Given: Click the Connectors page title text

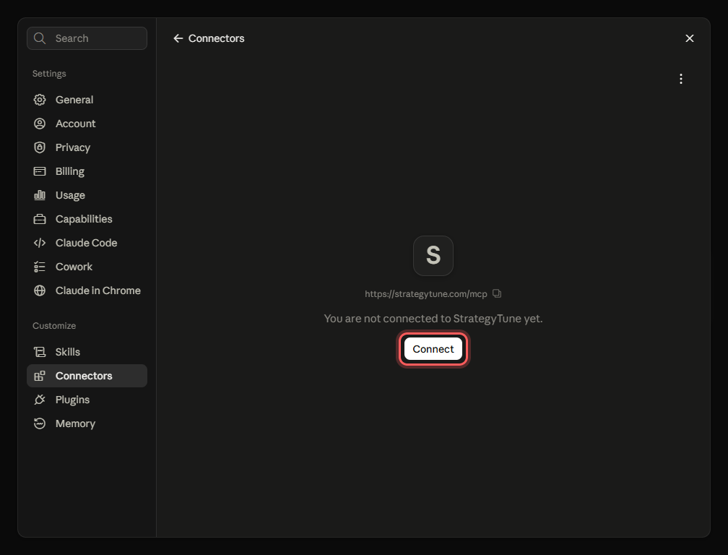Looking at the screenshot, I should click(217, 38).
